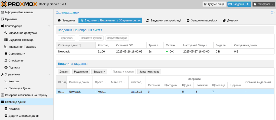The image size is (276, 120).
Task: Switch to the Зведення tab
Action: pyautogui.click(x=66, y=20)
